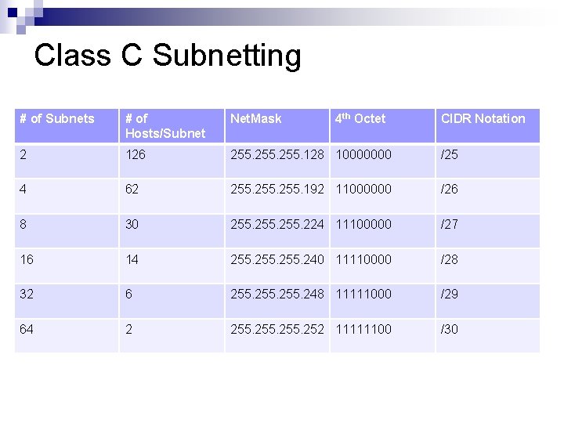Image resolution: width=564 pixels, height=423 pixels.
Task: Click the 126 hosts cell
Action: click(136, 155)
